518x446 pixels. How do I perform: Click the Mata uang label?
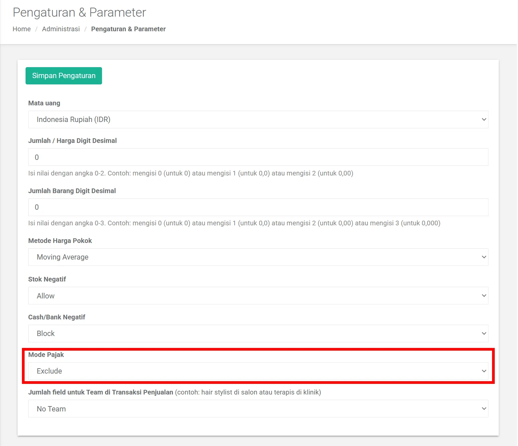point(44,103)
